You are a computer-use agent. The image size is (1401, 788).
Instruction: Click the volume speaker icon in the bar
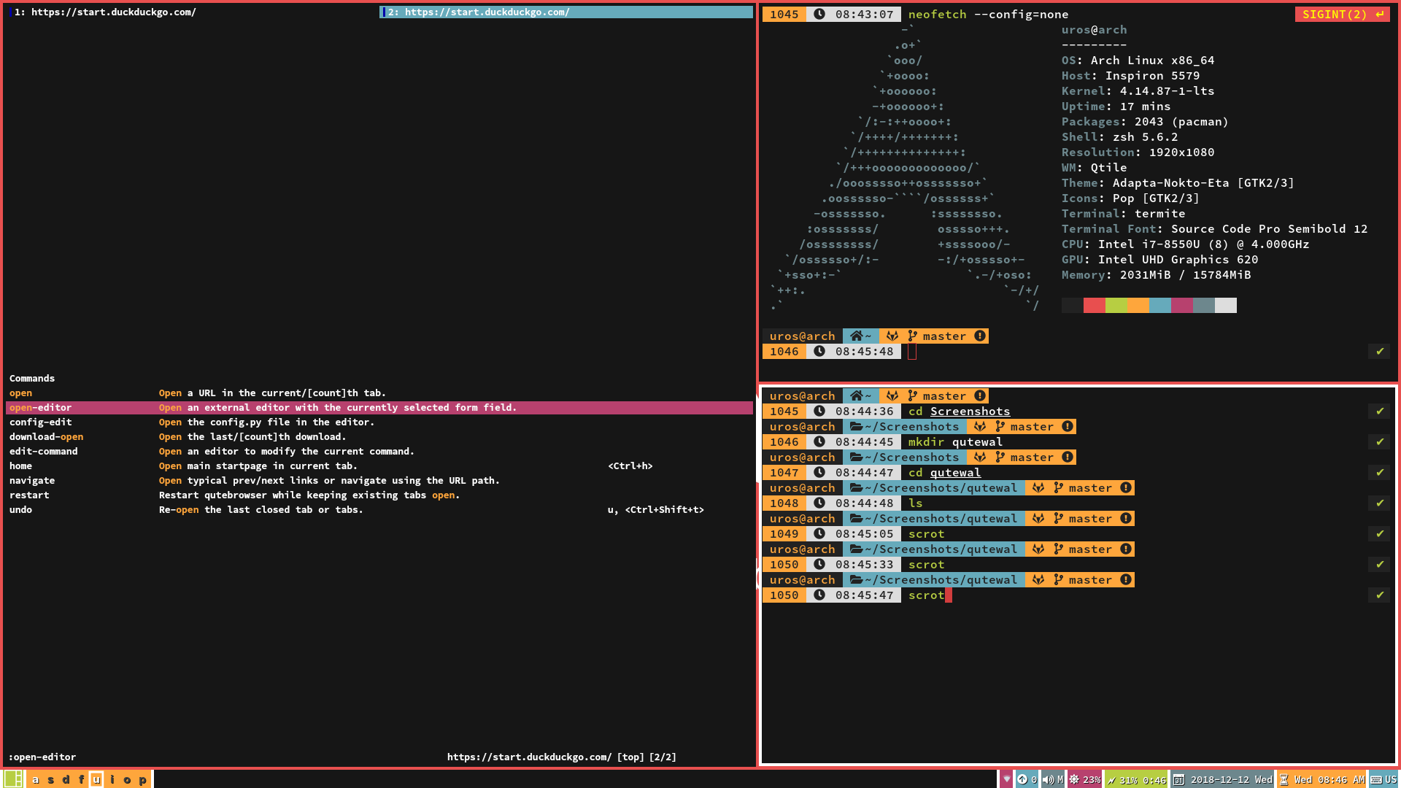(x=1048, y=779)
